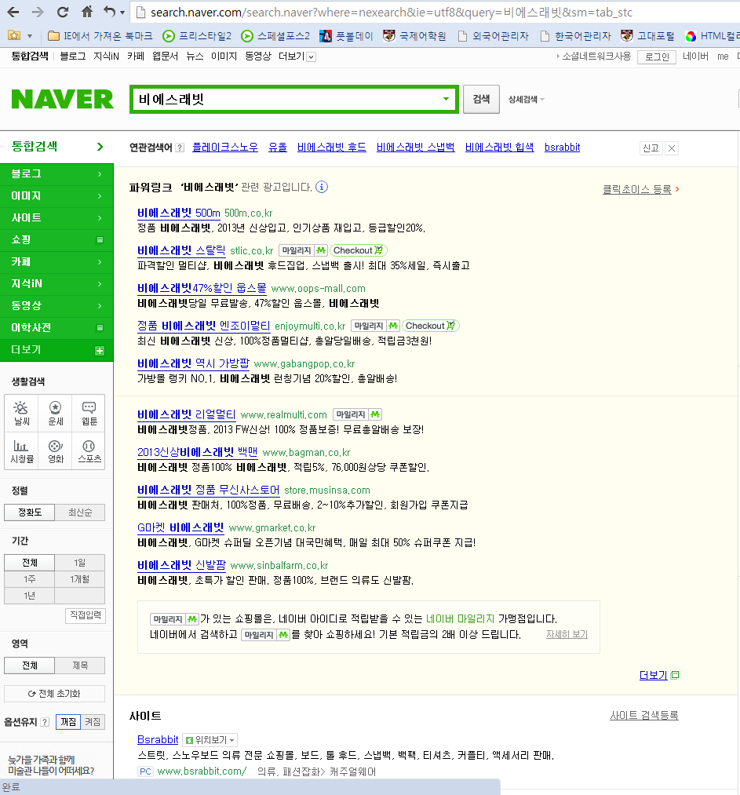The width and height of the screenshot is (740, 795).
Task: Set period filter to 1일
Action: click(80, 563)
